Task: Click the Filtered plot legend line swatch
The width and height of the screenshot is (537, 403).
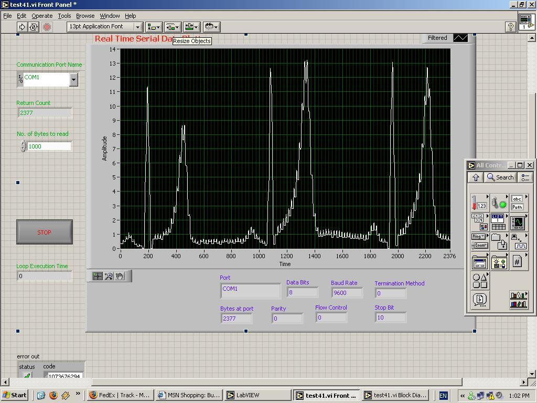Action: point(459,38)
